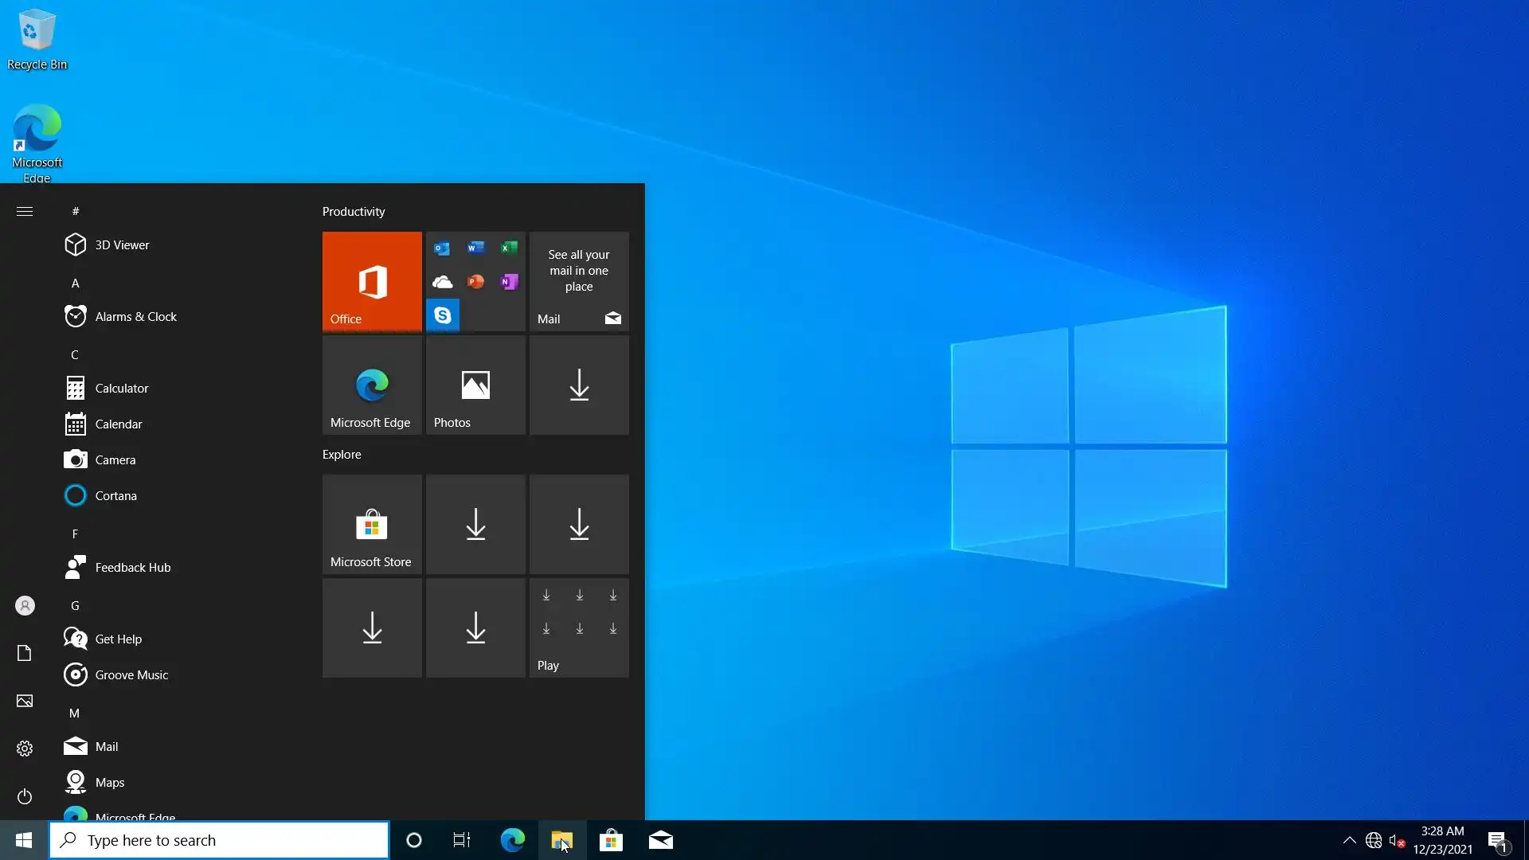This screenshot has height=860, width=1529.
Task: Open File Explorer from taskbar
Action: coord(562,840)
